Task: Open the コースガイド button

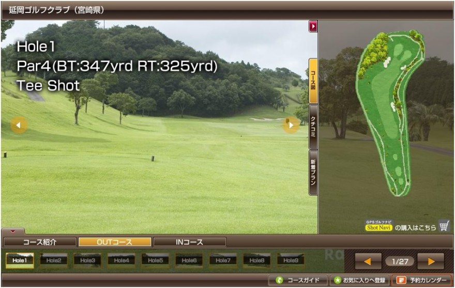Action: coord(298,280)
